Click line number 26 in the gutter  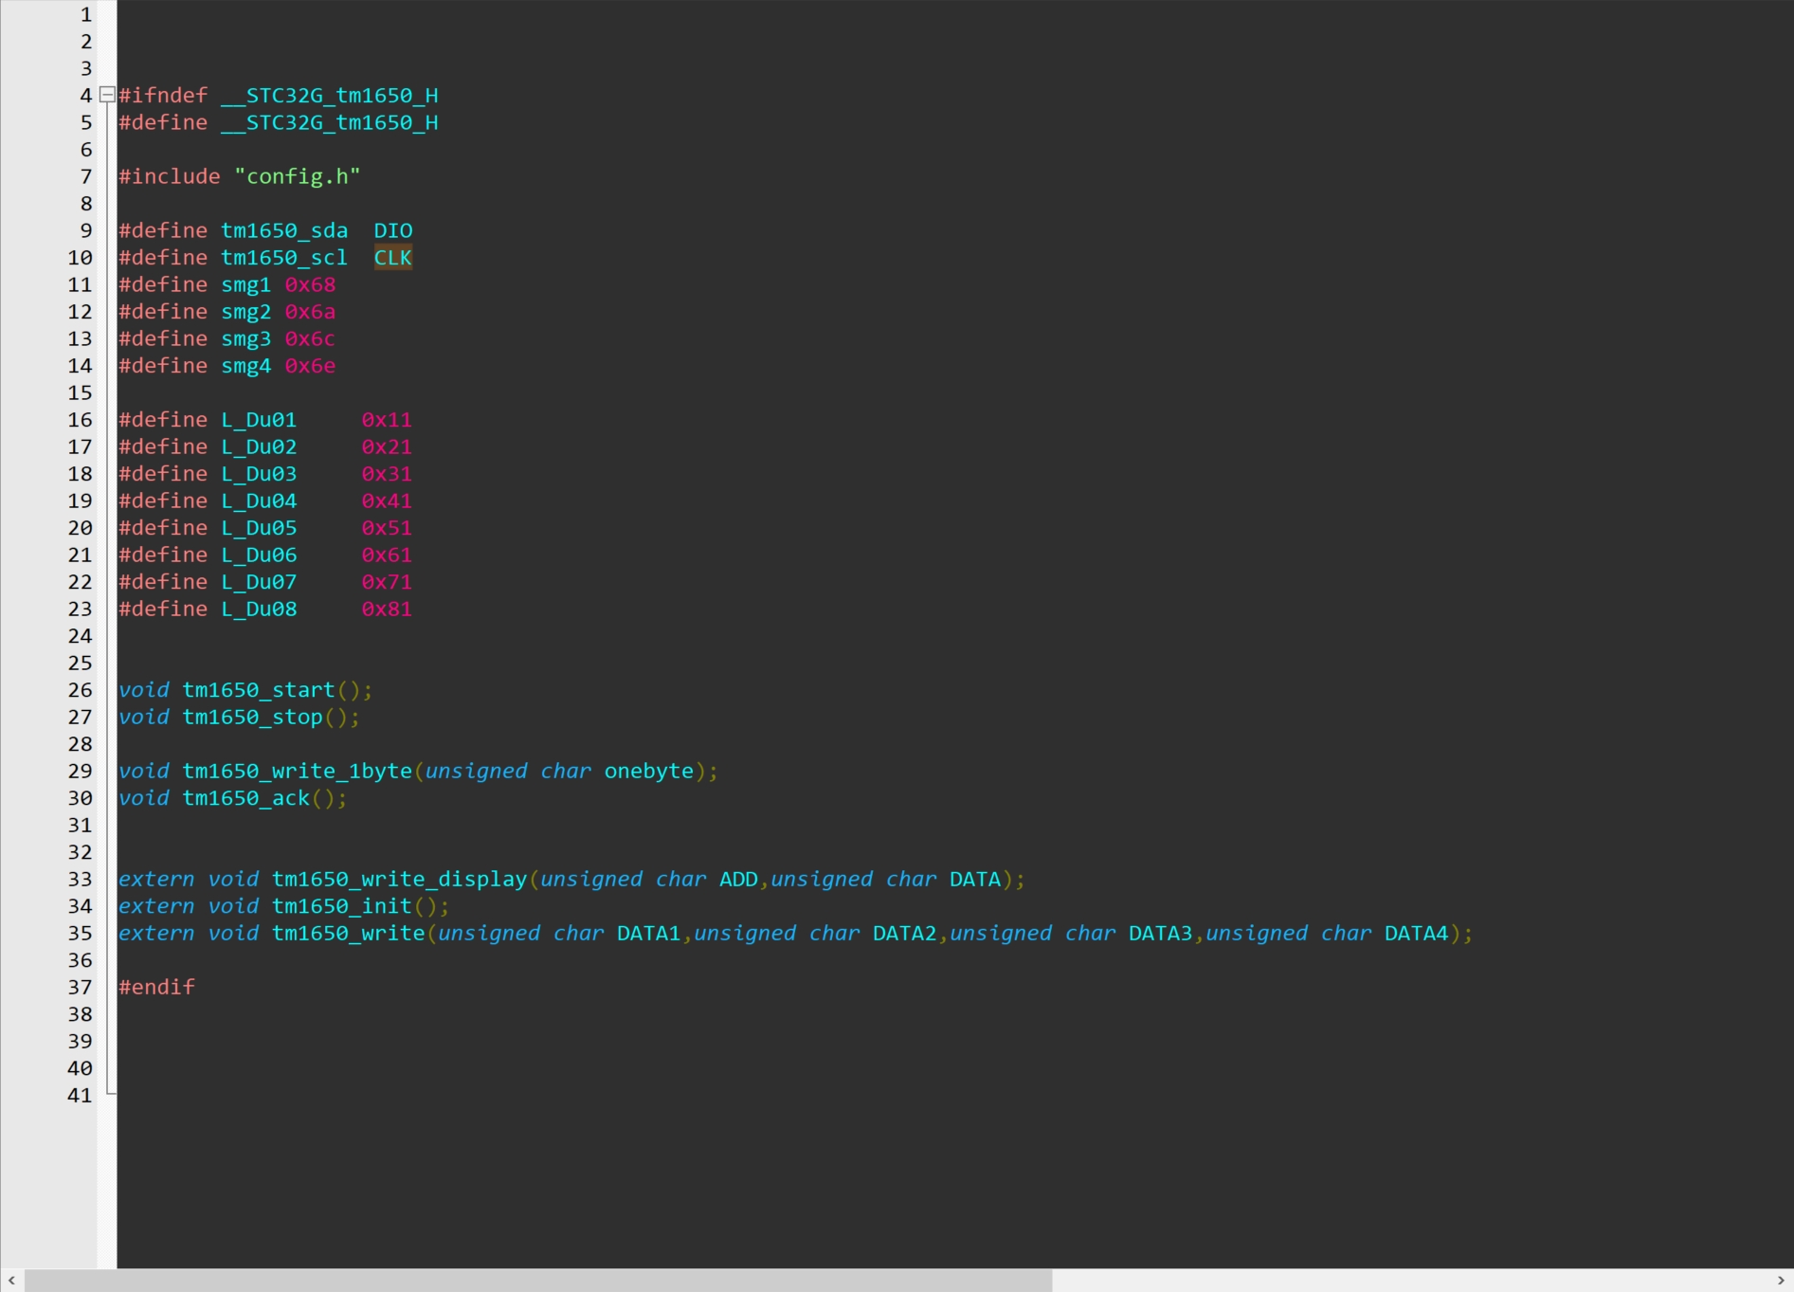point(80,690)
